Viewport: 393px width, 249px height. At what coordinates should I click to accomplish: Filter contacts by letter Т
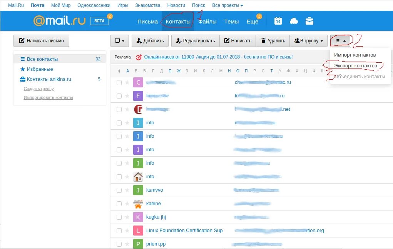[271, 71]
